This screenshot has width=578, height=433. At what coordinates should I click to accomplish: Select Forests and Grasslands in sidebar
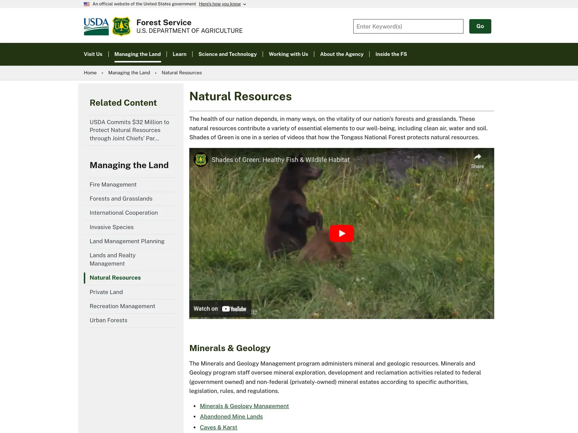pos(131,199)
